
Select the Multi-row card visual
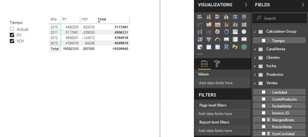click(x=235, y=39)
